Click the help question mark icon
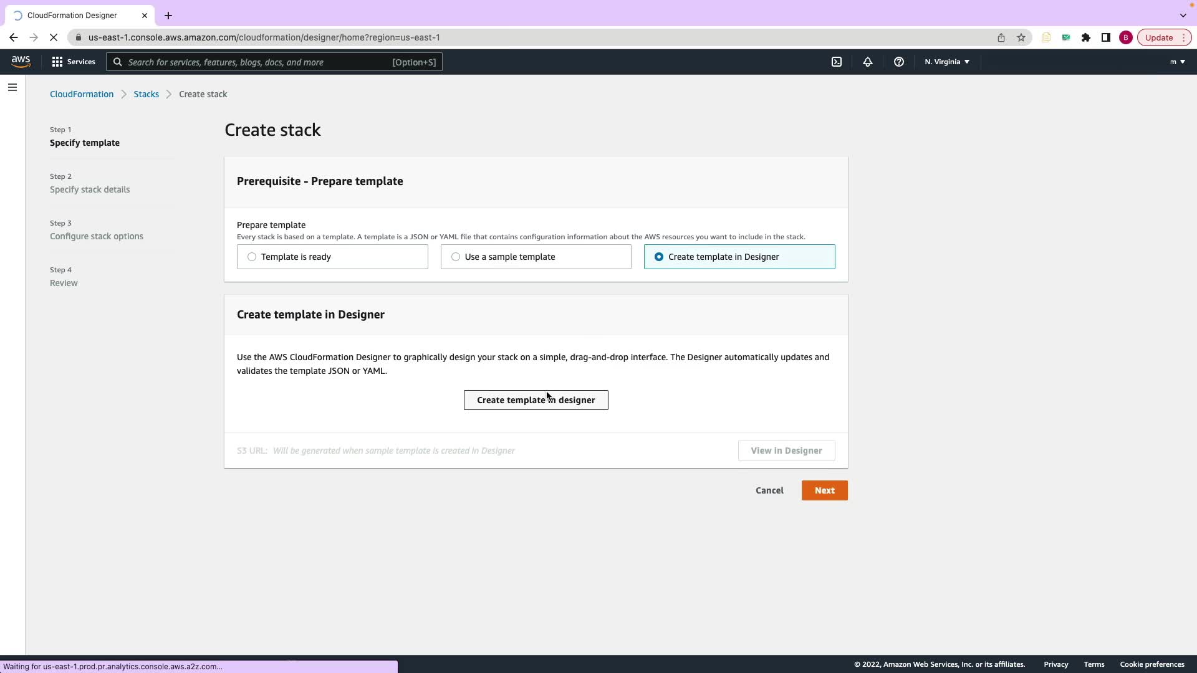The width and height of the screenshot is (1197, 673). [898, 62]
